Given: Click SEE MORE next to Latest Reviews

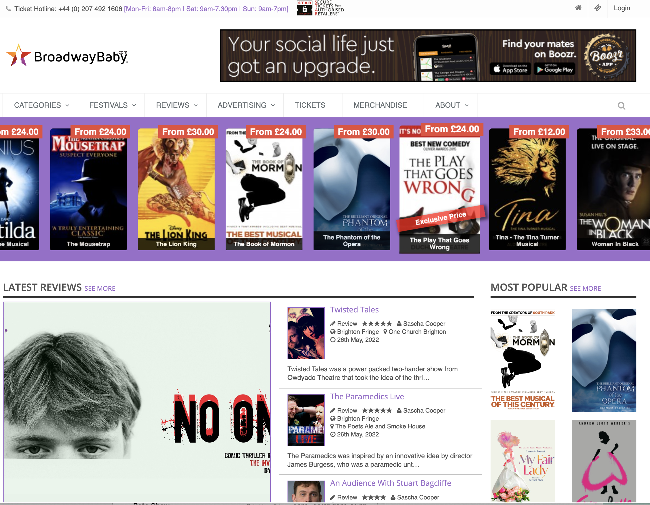Looking at the screenshot, I should [100, 288].
